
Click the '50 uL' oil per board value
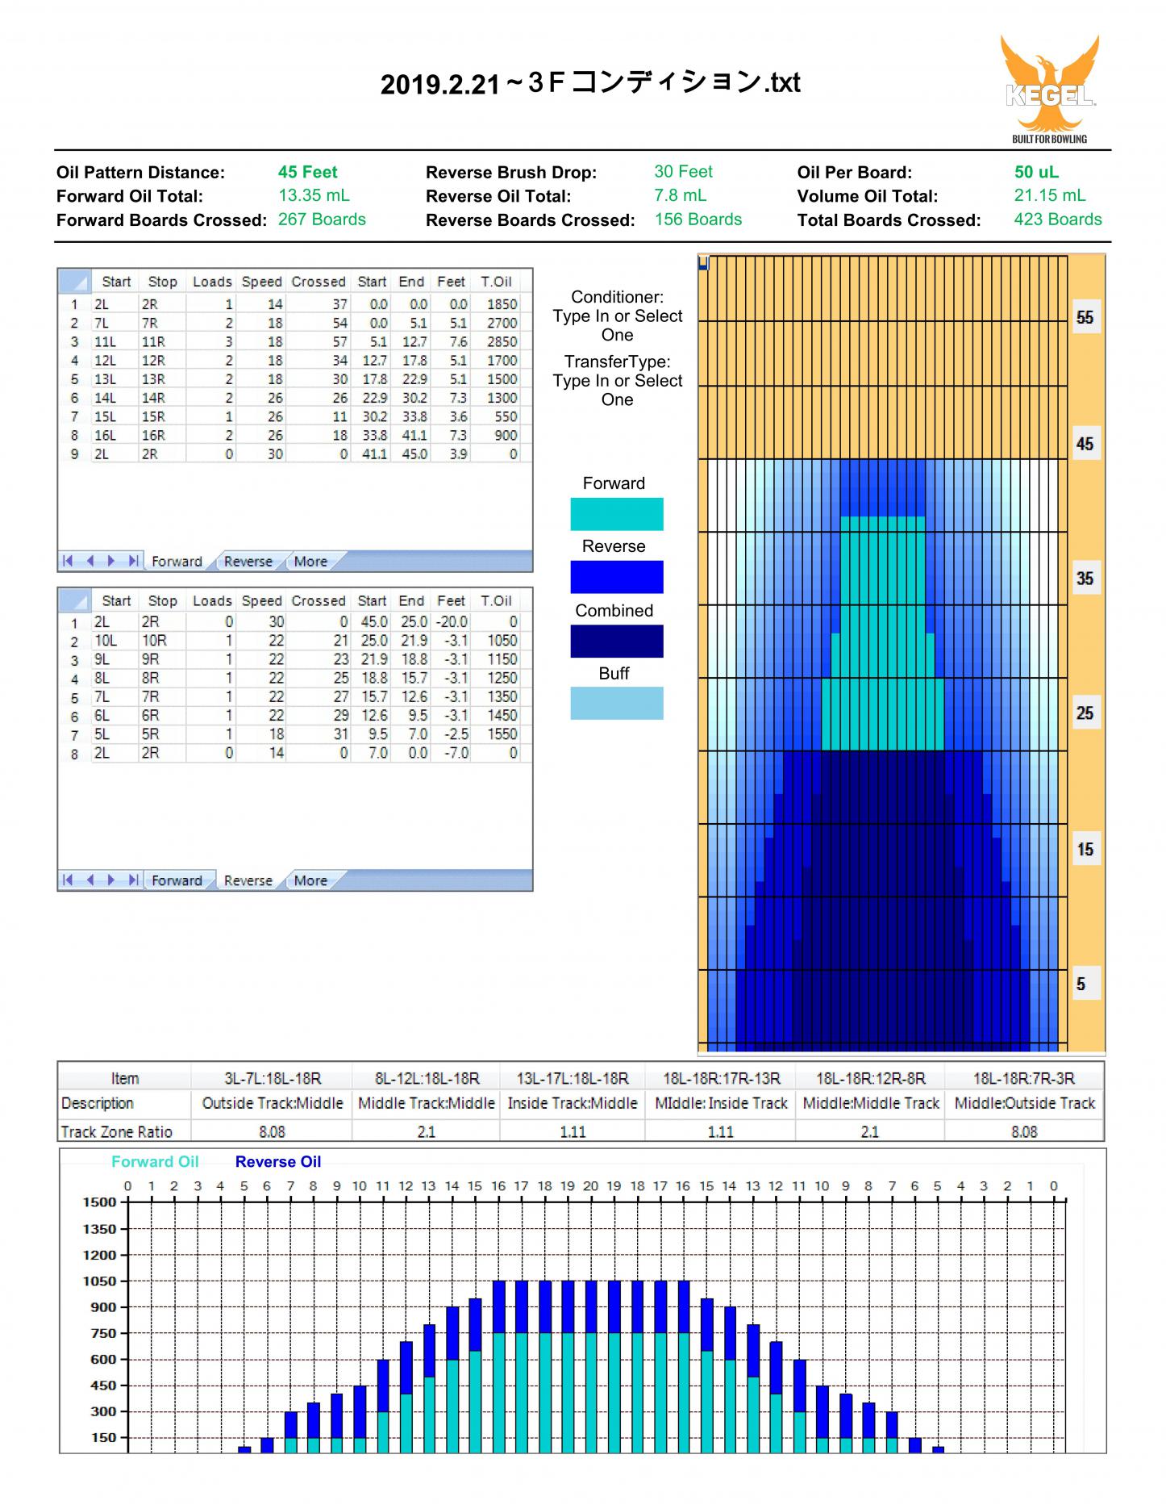click(x=1037, y=172)
